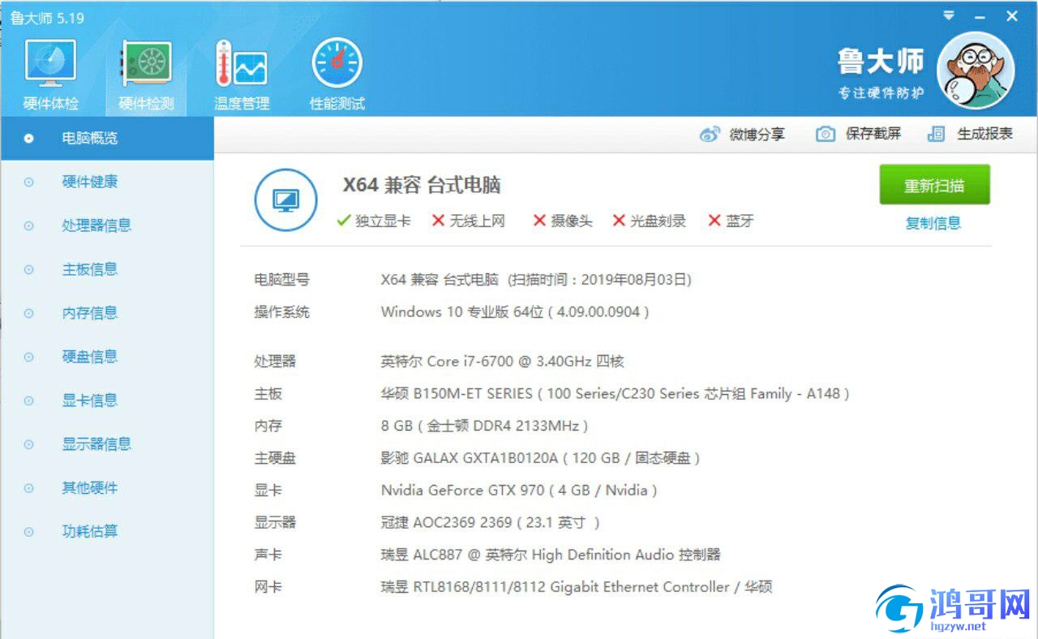
Task: Click the camera icon for 保存截屏
Action: pyautogui.click(x=826, y=135)
